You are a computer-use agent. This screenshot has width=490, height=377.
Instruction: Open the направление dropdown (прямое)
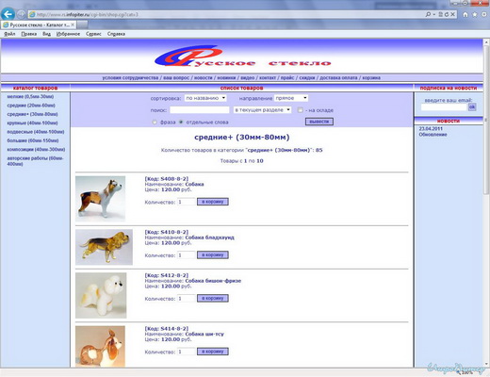tap(291, 98)
